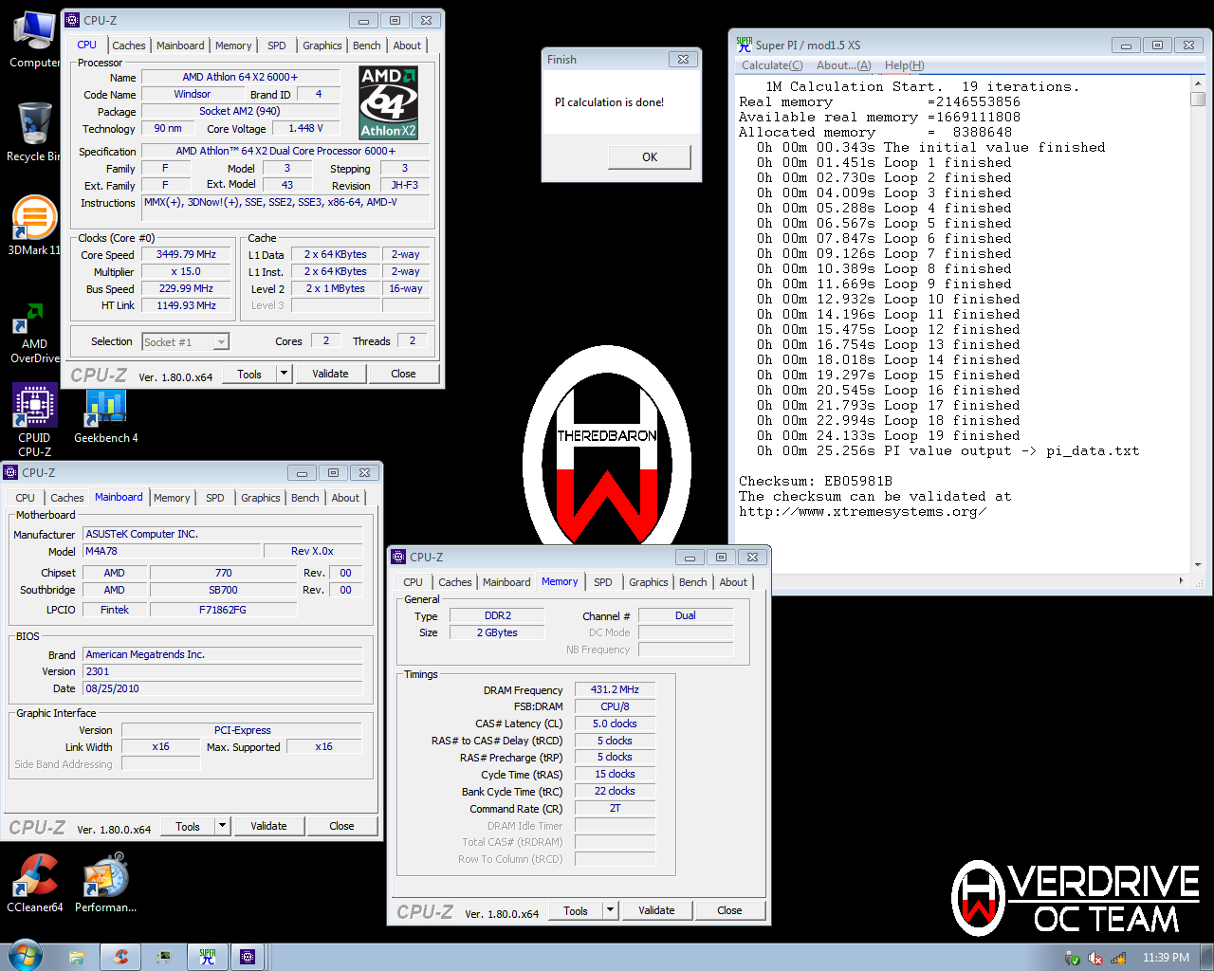This screenshot has height=971, width=1214.
Task: Click the Super PI scrollbar down arrow
Action: point(1198,563)
